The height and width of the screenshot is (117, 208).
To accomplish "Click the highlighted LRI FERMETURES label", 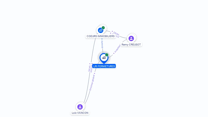I will (104, 66).
